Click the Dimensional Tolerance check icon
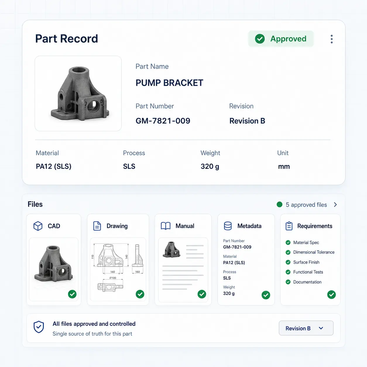This screenshot has width=367, height=367. tap(288, 252)
